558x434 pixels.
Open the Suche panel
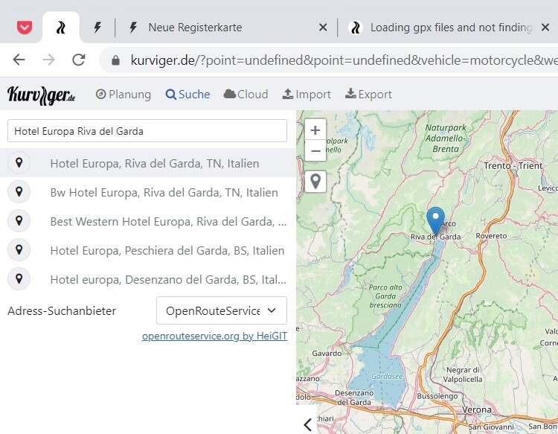coord(187,95)
